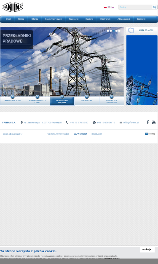The height and width of the screenshot is (264, 158).
Task: Click the FANINA logo
Action: pyautogui.click(x=13, y=7)
